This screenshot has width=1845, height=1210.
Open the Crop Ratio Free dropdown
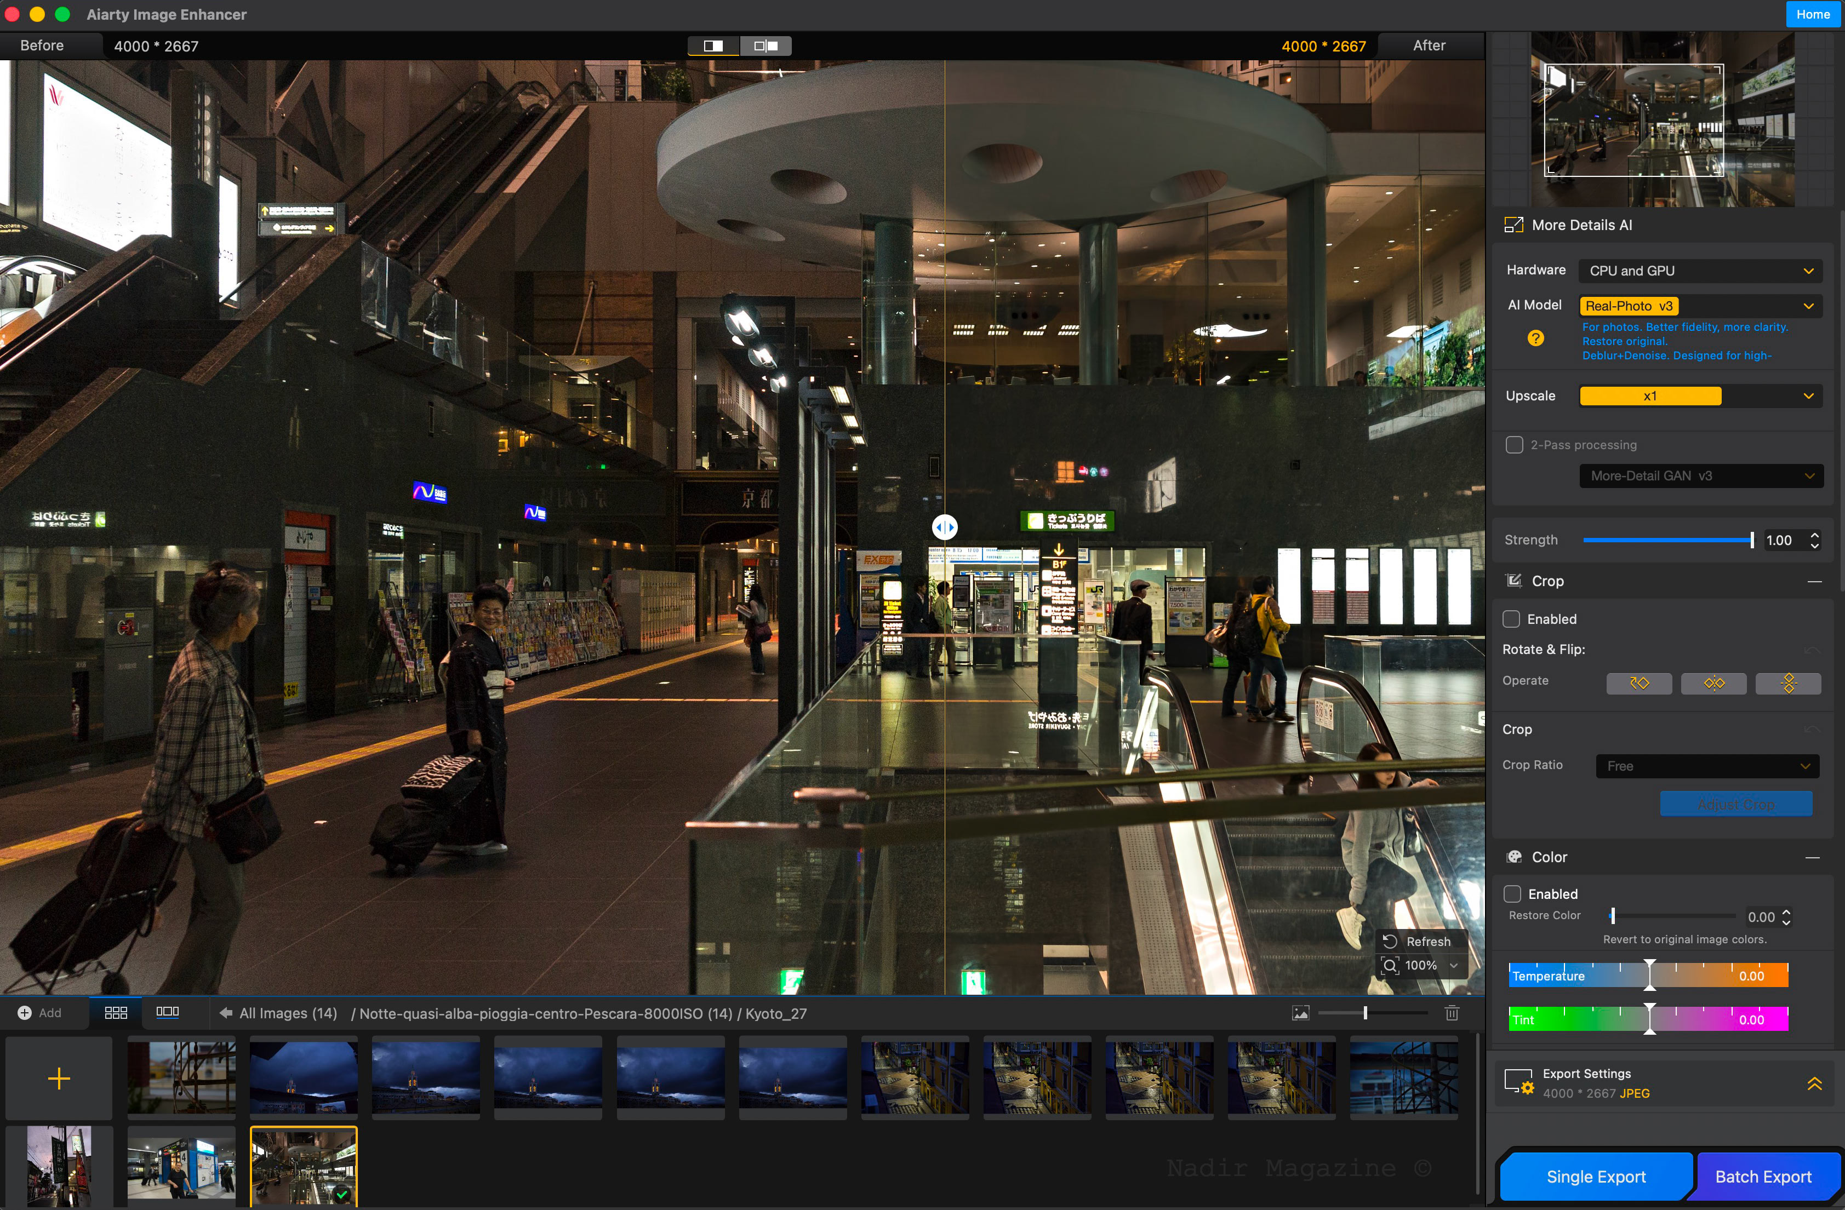pos(1707,766)
